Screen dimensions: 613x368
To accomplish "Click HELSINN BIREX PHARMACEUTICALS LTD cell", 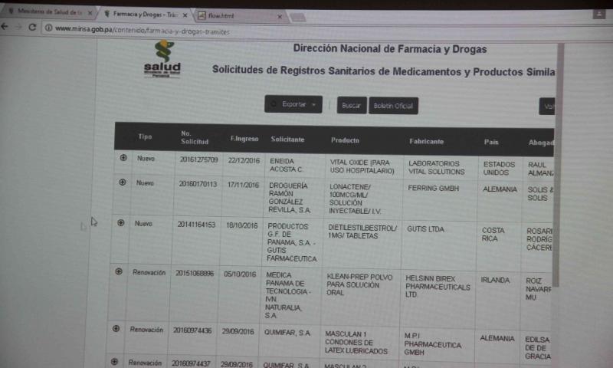I will coord(438,286).
